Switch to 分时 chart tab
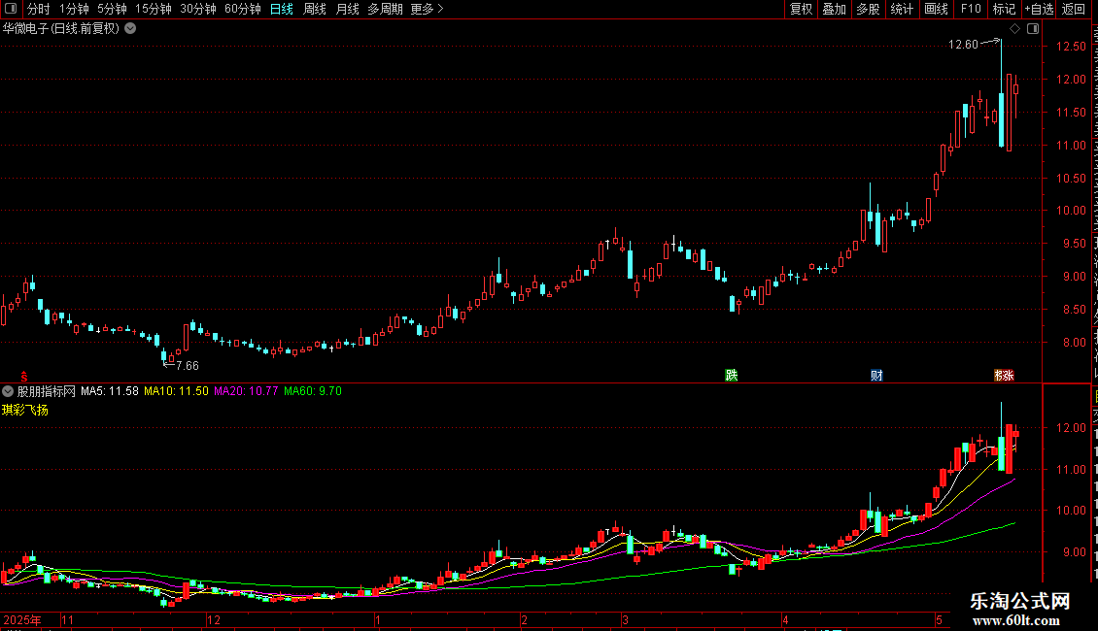 39,9
